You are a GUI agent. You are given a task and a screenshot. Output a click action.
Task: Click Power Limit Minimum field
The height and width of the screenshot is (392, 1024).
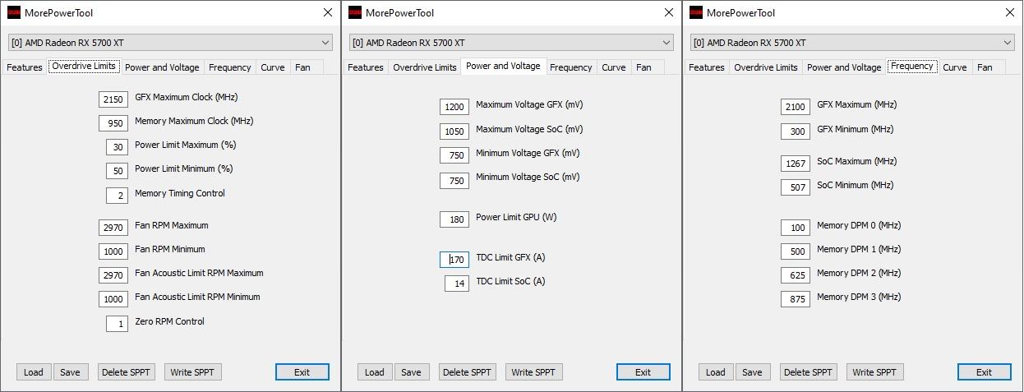[117, 171]
